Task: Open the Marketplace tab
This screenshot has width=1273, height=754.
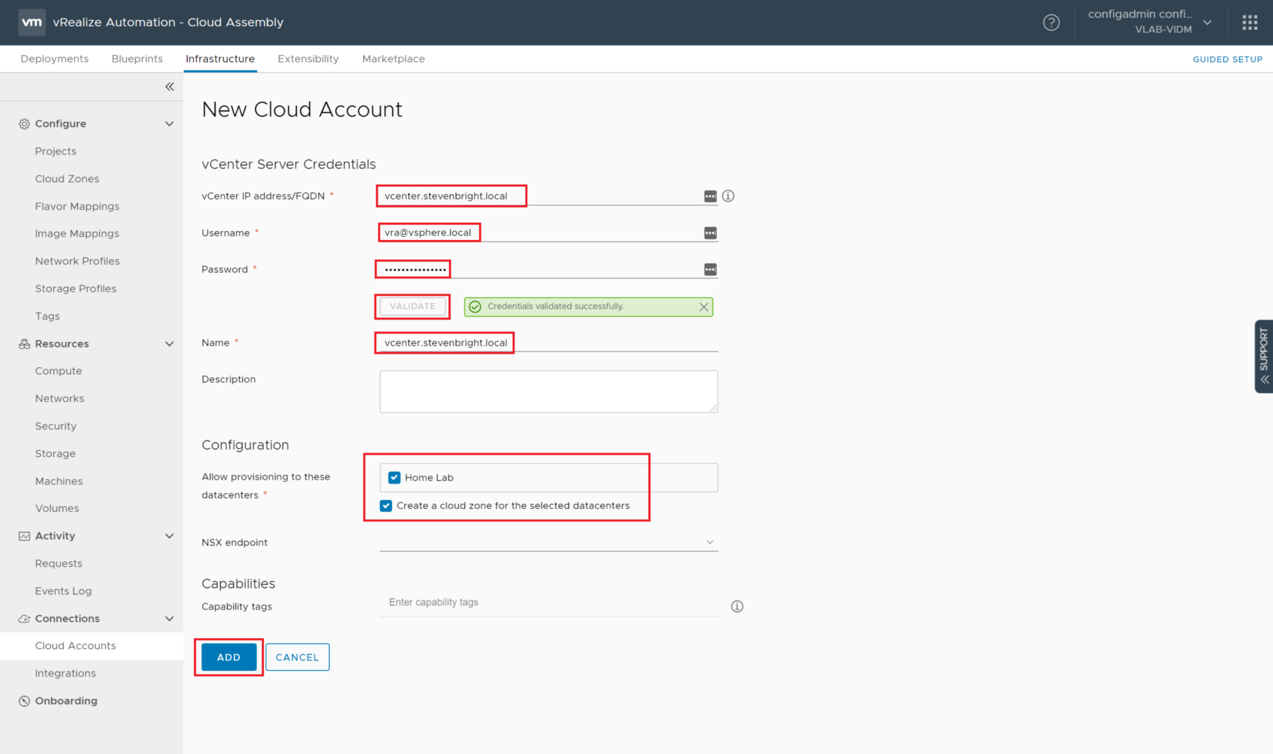Action: (393, 59)
